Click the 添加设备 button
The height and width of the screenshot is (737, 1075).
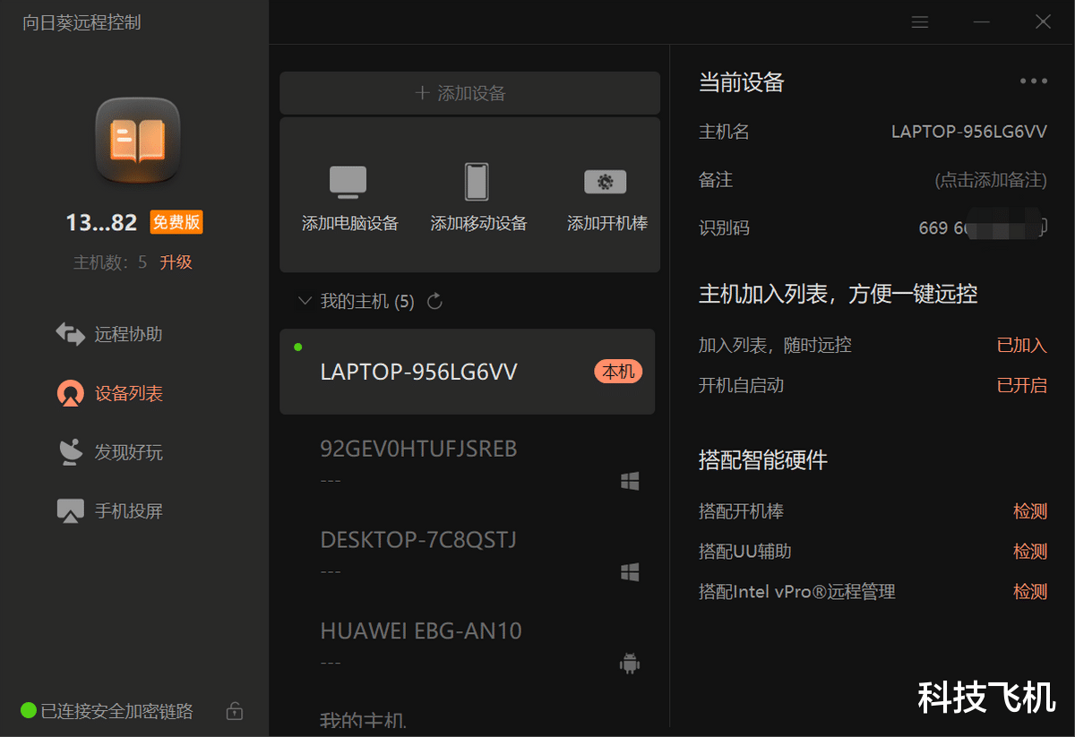[x=469, y=93]
